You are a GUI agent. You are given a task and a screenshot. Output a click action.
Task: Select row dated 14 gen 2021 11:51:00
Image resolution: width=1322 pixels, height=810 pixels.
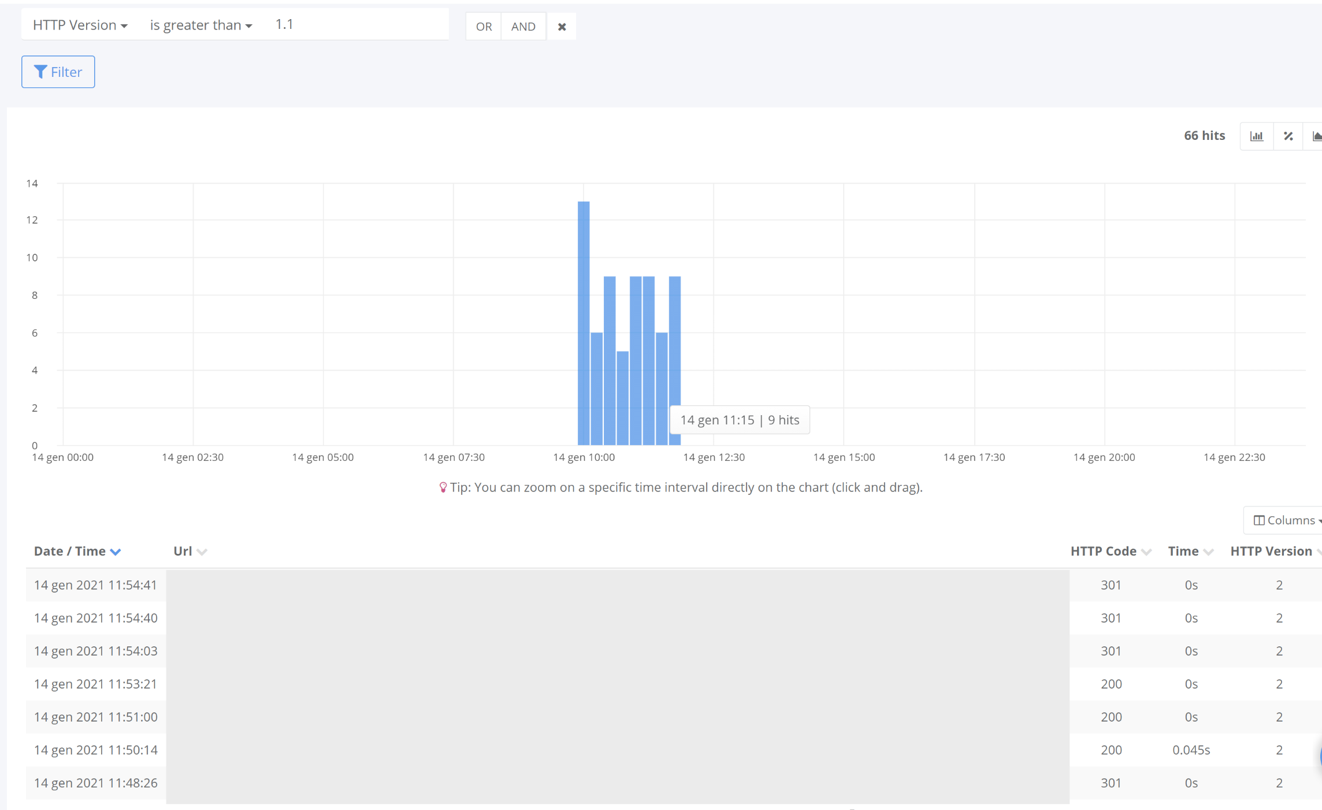(674, 717)
